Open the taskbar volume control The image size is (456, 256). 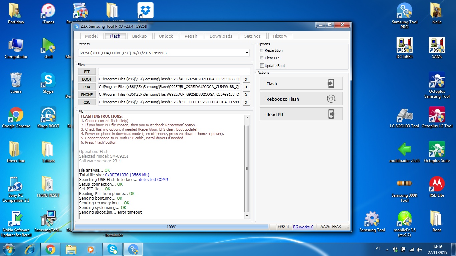click(420, 249)
